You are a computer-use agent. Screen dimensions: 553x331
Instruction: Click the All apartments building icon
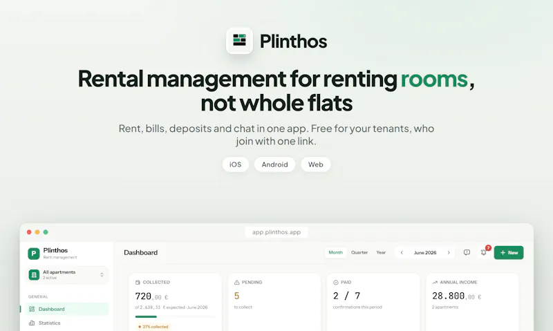[34, 274]
